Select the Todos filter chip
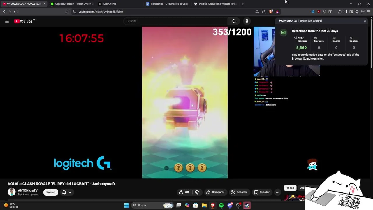The image size is (373, 210). point(290,188)
